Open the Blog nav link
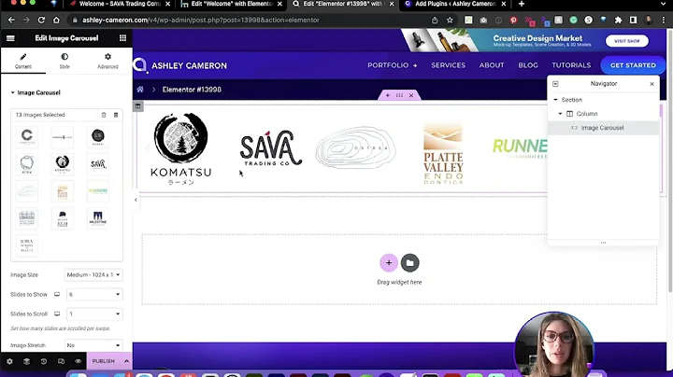The image size is (673, 377). coord(528,65)
